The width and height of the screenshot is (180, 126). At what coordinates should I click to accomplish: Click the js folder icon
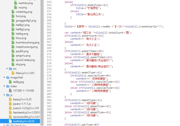click(8, 95)
